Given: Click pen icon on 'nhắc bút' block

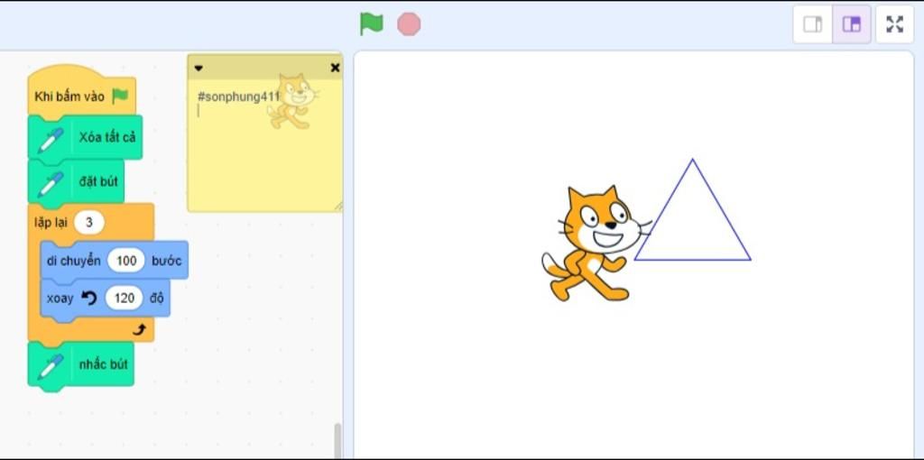Looking at the screenshot, I should point(51,367).
